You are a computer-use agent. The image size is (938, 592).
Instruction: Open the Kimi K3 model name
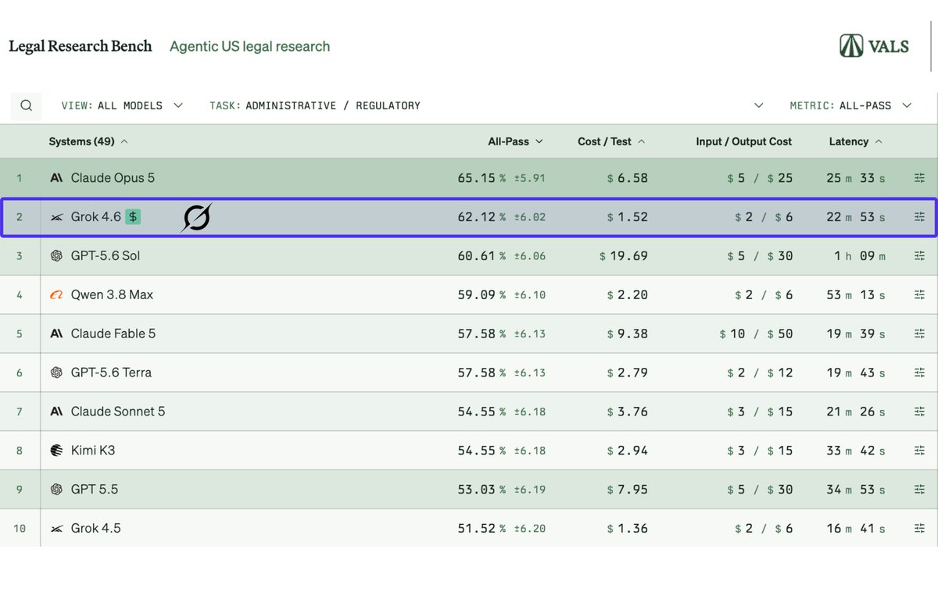tap(93, 451)
